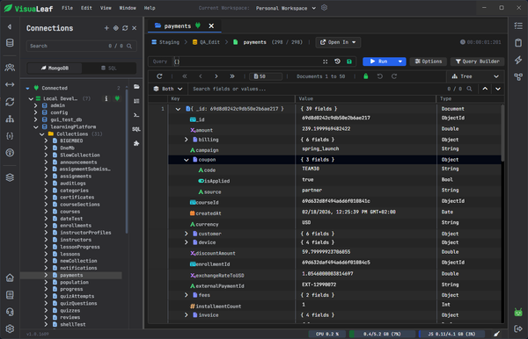Open the Personal Workspace dropdown
Viewport: 528px width, 339px height.
pos(285,8)
